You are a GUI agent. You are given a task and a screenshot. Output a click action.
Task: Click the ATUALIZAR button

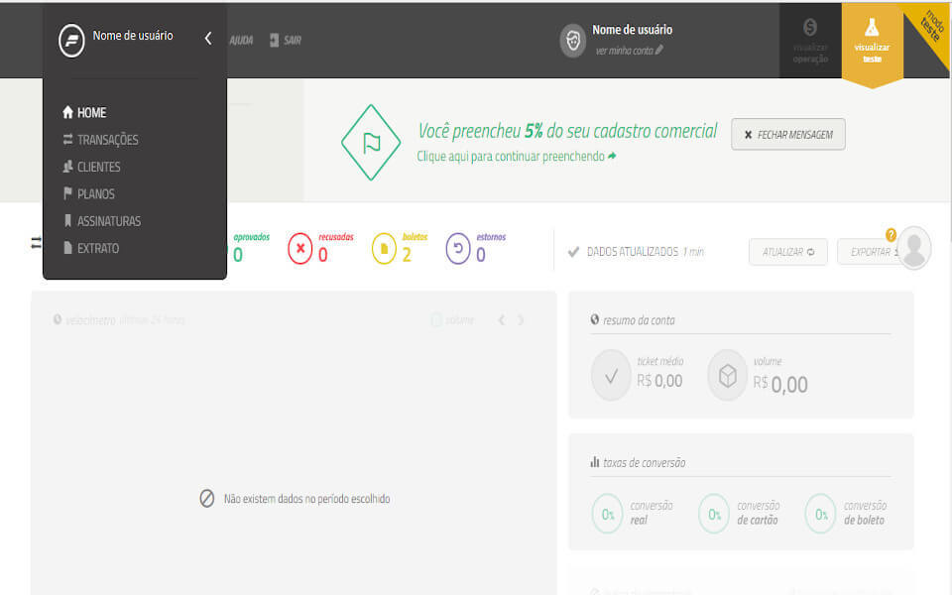click(788, 251)
